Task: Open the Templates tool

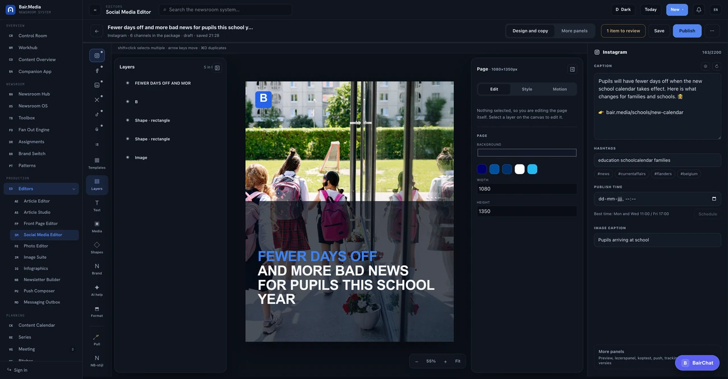Action: 97,163
